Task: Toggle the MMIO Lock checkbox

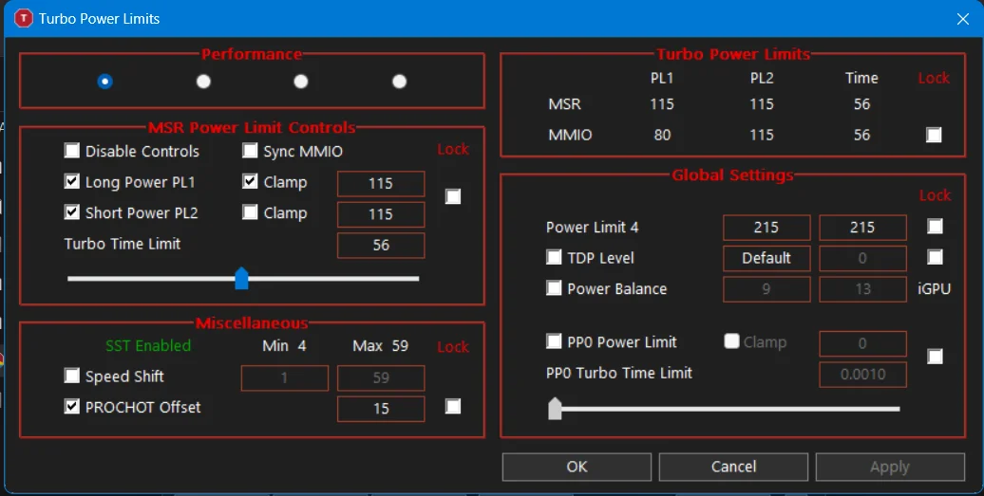Action: click(934, 135)
